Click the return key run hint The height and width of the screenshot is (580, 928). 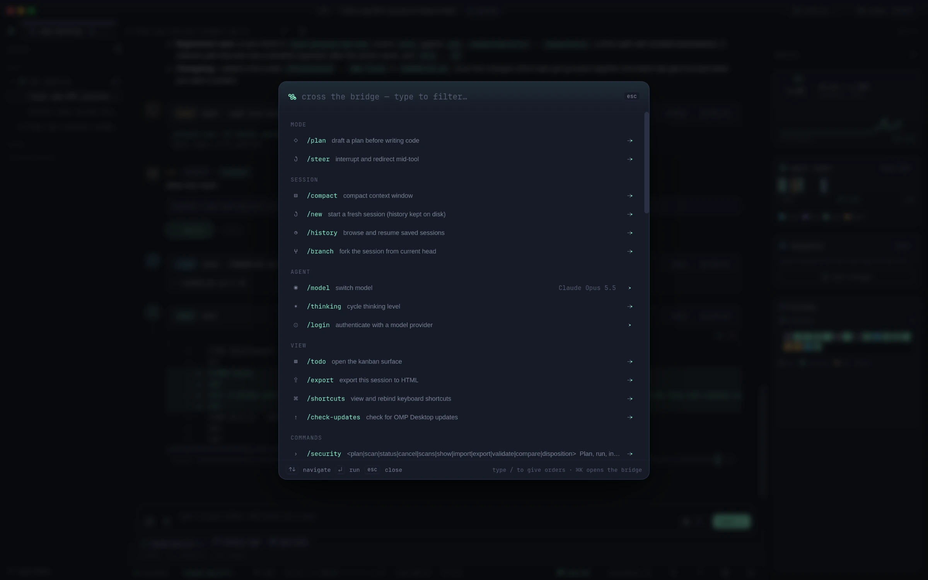pyautogui.click(x=340, y=470)
